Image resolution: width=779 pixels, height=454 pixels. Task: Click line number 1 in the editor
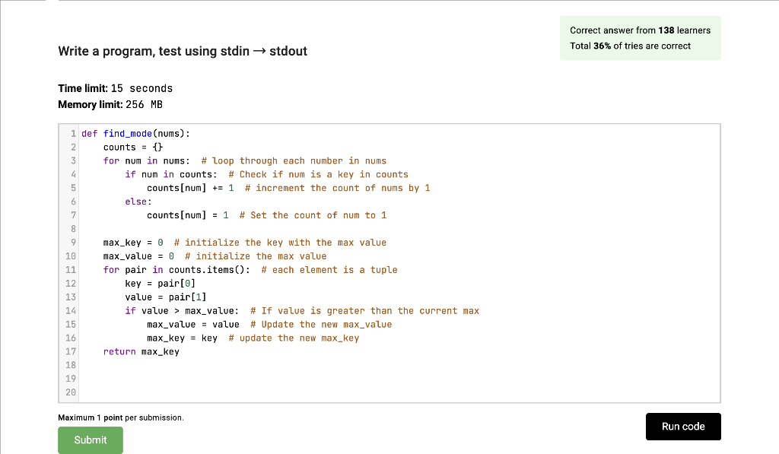coord(73,133)
